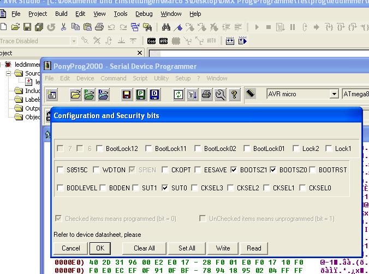369x274 pixels.
Task: Click PonyProg blue save data icon
Action: tap(154, 95)
